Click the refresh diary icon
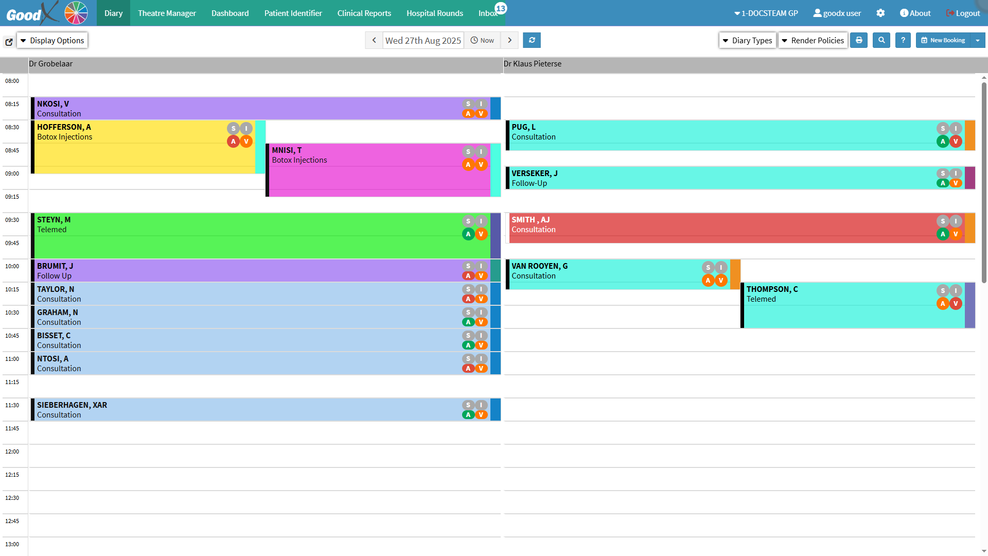 click(x=532, y=40)
